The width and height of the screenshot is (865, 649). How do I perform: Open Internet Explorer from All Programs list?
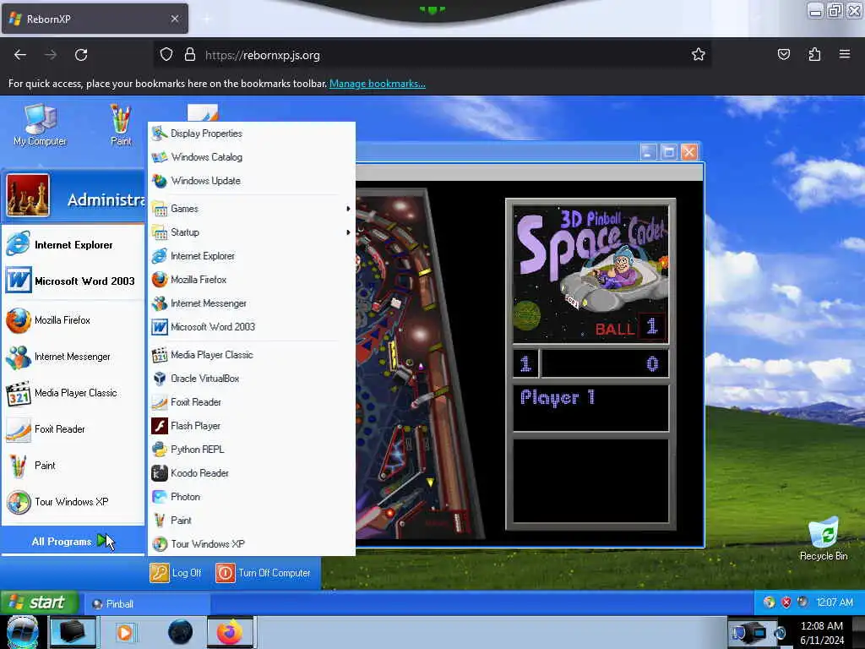252,256
